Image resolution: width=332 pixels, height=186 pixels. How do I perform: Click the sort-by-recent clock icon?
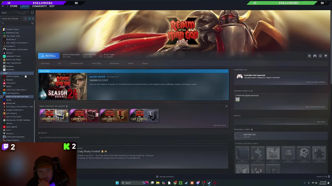pyautogui.click(x=29, y=19)
